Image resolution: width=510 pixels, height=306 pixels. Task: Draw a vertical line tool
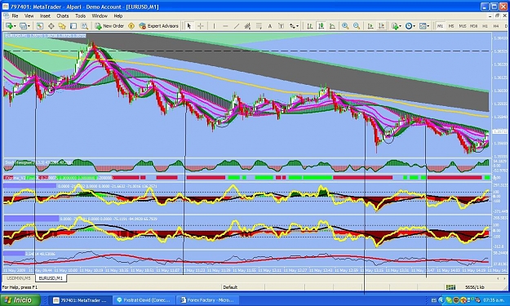pyautogui.click(x=214, y=26)
